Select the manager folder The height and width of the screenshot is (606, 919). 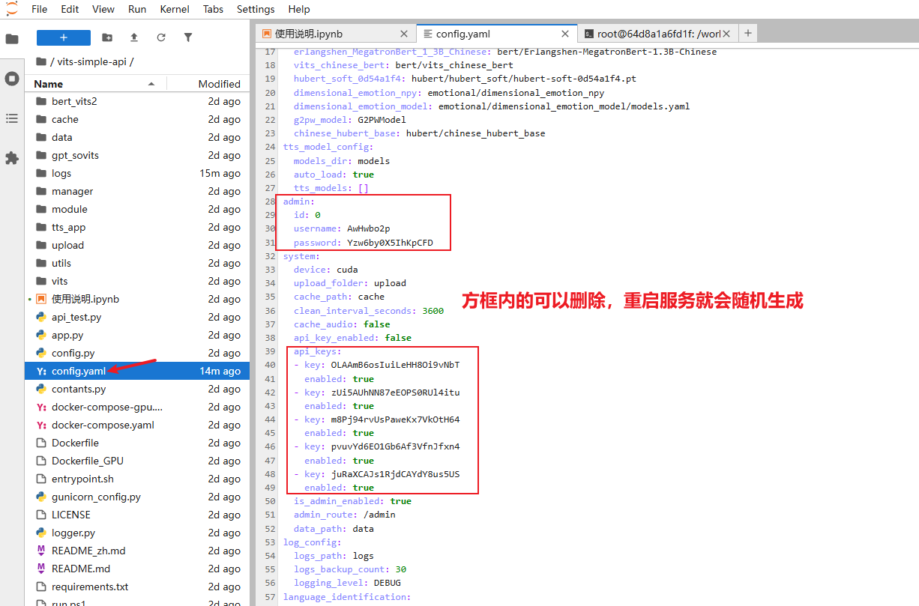(x=138, y=191)
